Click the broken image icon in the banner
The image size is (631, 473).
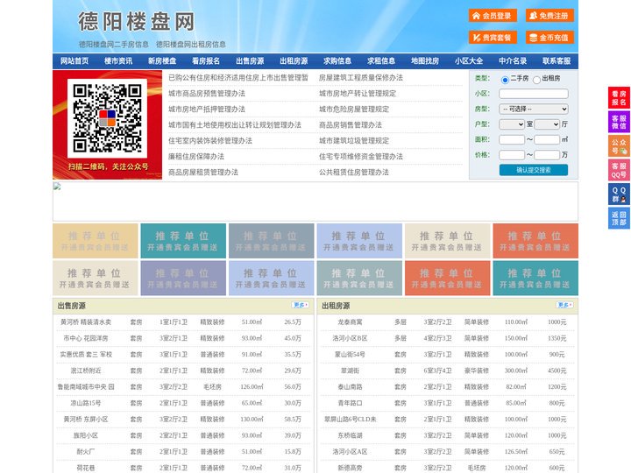tap(57, 187)
